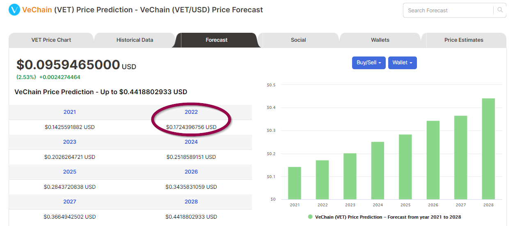Switch to the VET Price Chart tab

(x=51, y=40)
